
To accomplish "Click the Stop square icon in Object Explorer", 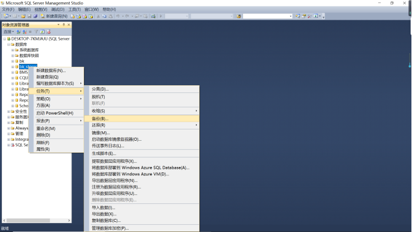I will click(30, 32).
